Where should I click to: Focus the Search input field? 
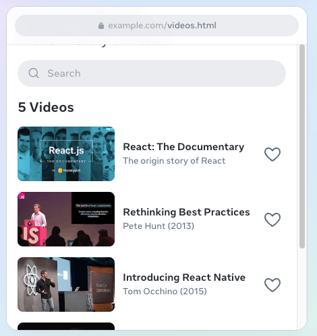coord(152,73)
